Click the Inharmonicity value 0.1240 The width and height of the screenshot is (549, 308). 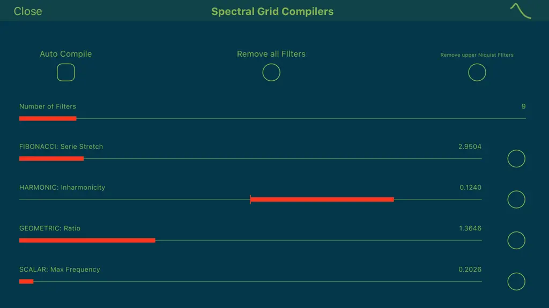(x=470, y=187)
